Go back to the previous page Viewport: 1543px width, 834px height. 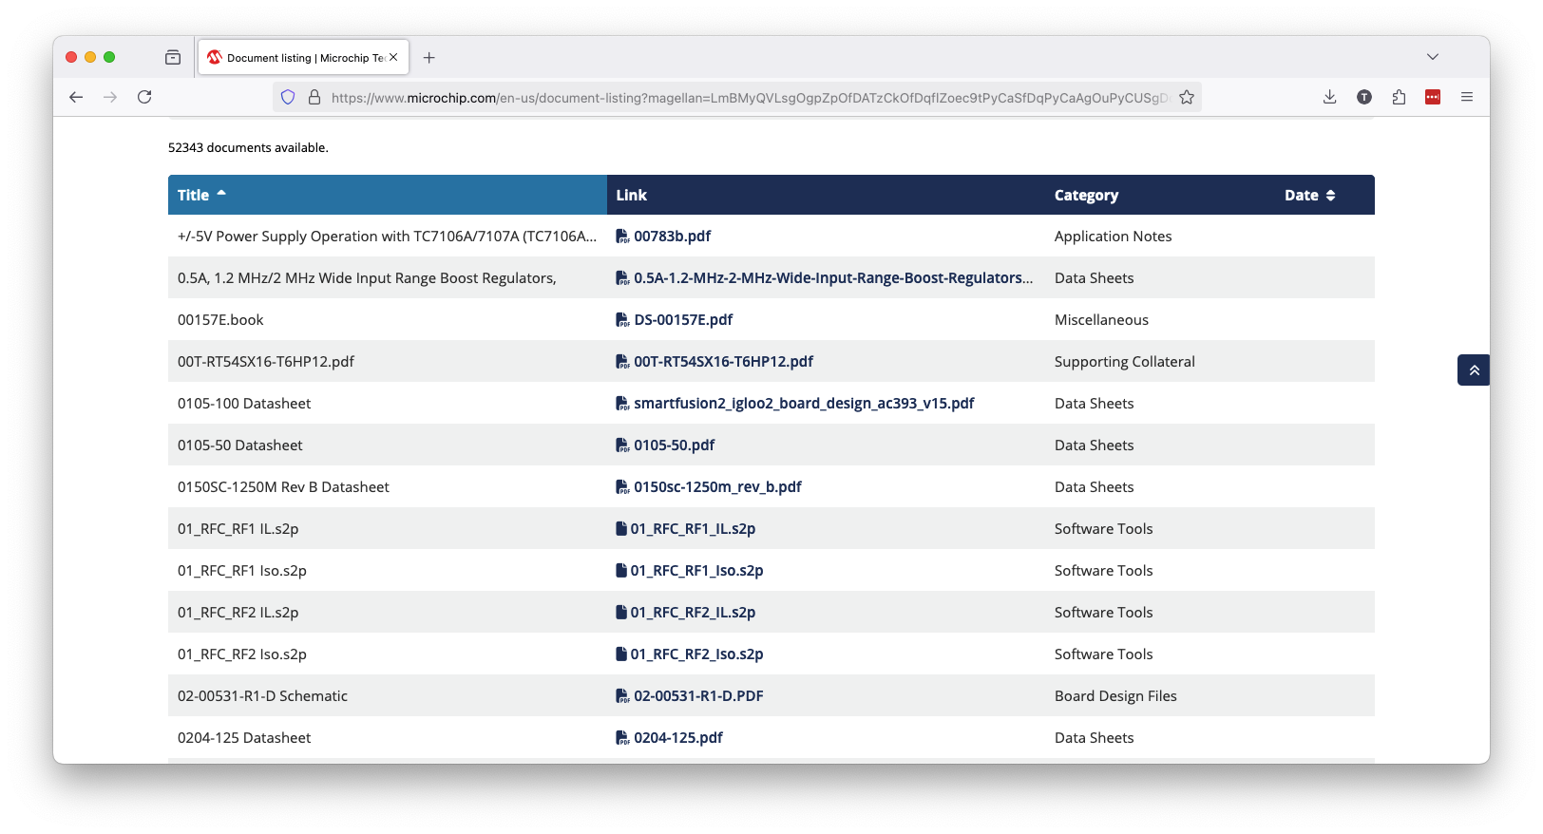[x=76, y=97]
